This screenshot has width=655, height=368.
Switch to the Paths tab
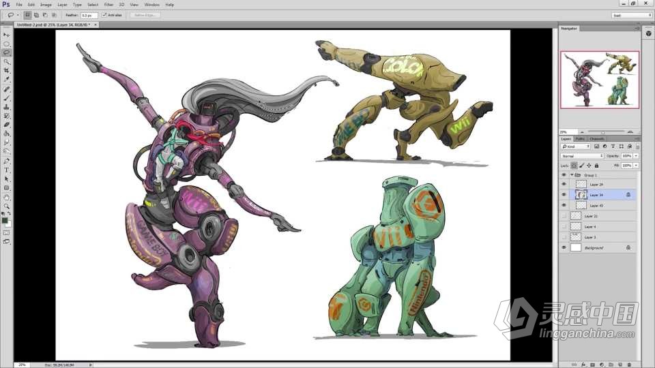580,139
